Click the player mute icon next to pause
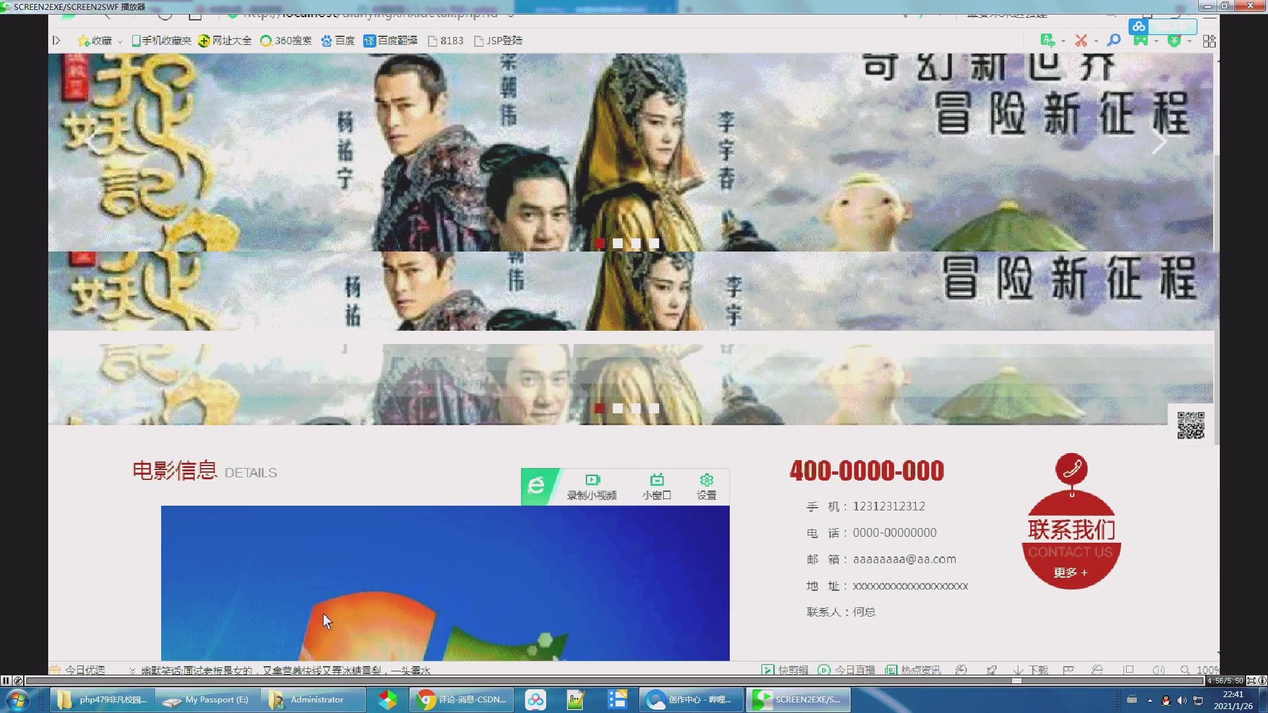Viewport: 1268px width, 713px height. click(18, 681)
